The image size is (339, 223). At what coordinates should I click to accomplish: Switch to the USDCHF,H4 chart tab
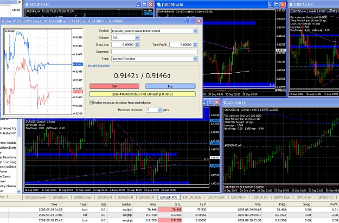[260, 197]
